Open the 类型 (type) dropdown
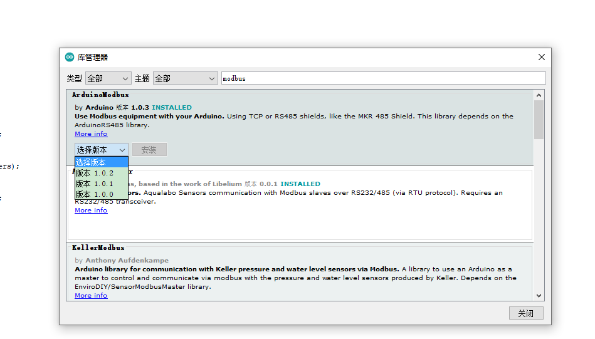595x339 pixels. pyautogui.click(x=108, y=78)
